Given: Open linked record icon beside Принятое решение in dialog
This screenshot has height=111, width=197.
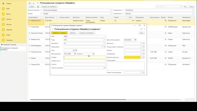Looking at the screenshot, I should pos(144,57).
